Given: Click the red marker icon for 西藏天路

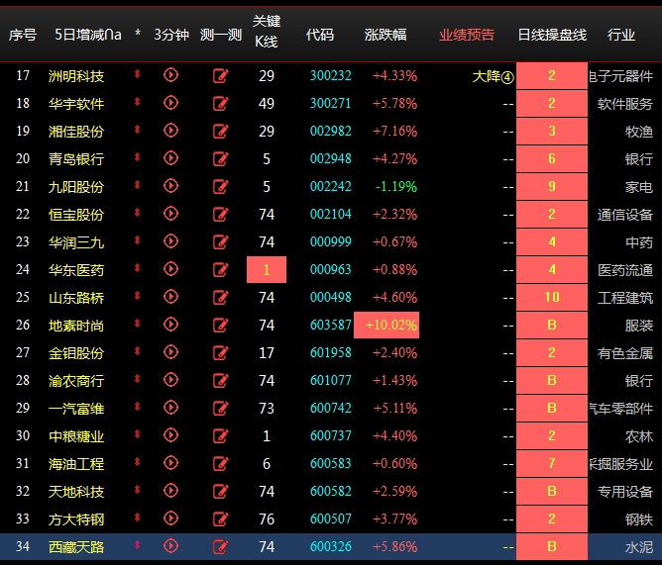Looking at the screenshot, I should coord(137,545).
